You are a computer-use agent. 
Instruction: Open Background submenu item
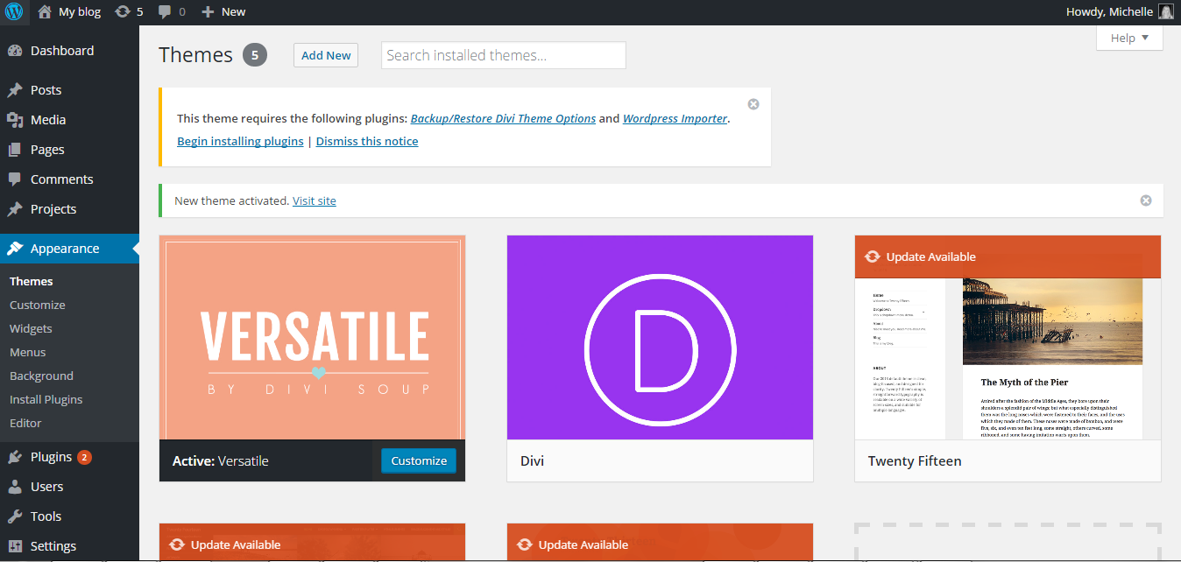tap(41, 376)
